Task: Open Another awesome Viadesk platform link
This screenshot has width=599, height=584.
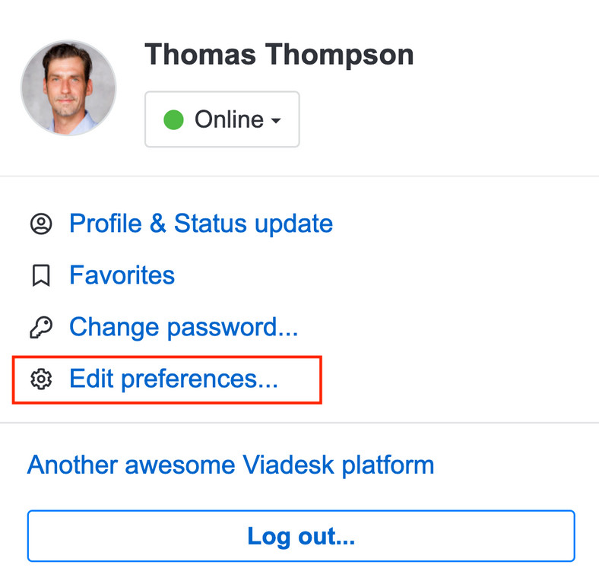Action: (x=231, y=465)
